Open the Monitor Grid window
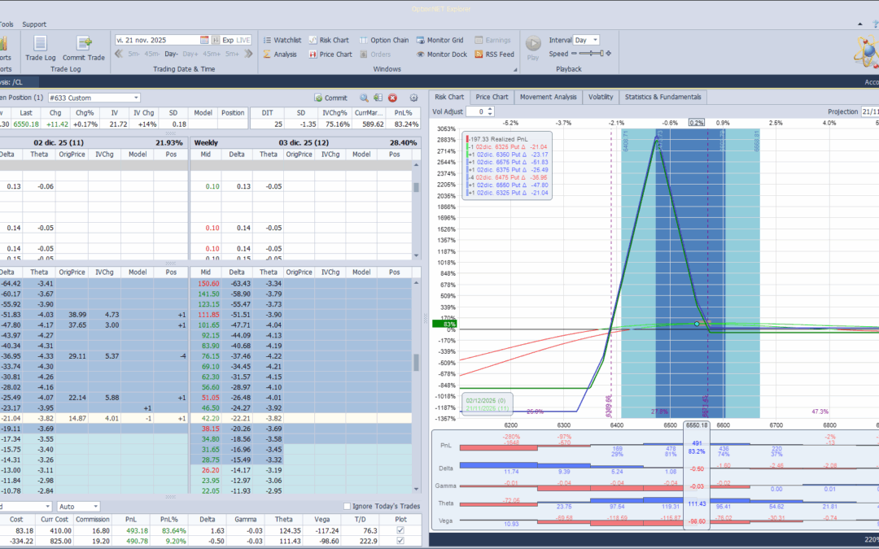The width and height of the screenshot is (879, 549). coord(439,40)
